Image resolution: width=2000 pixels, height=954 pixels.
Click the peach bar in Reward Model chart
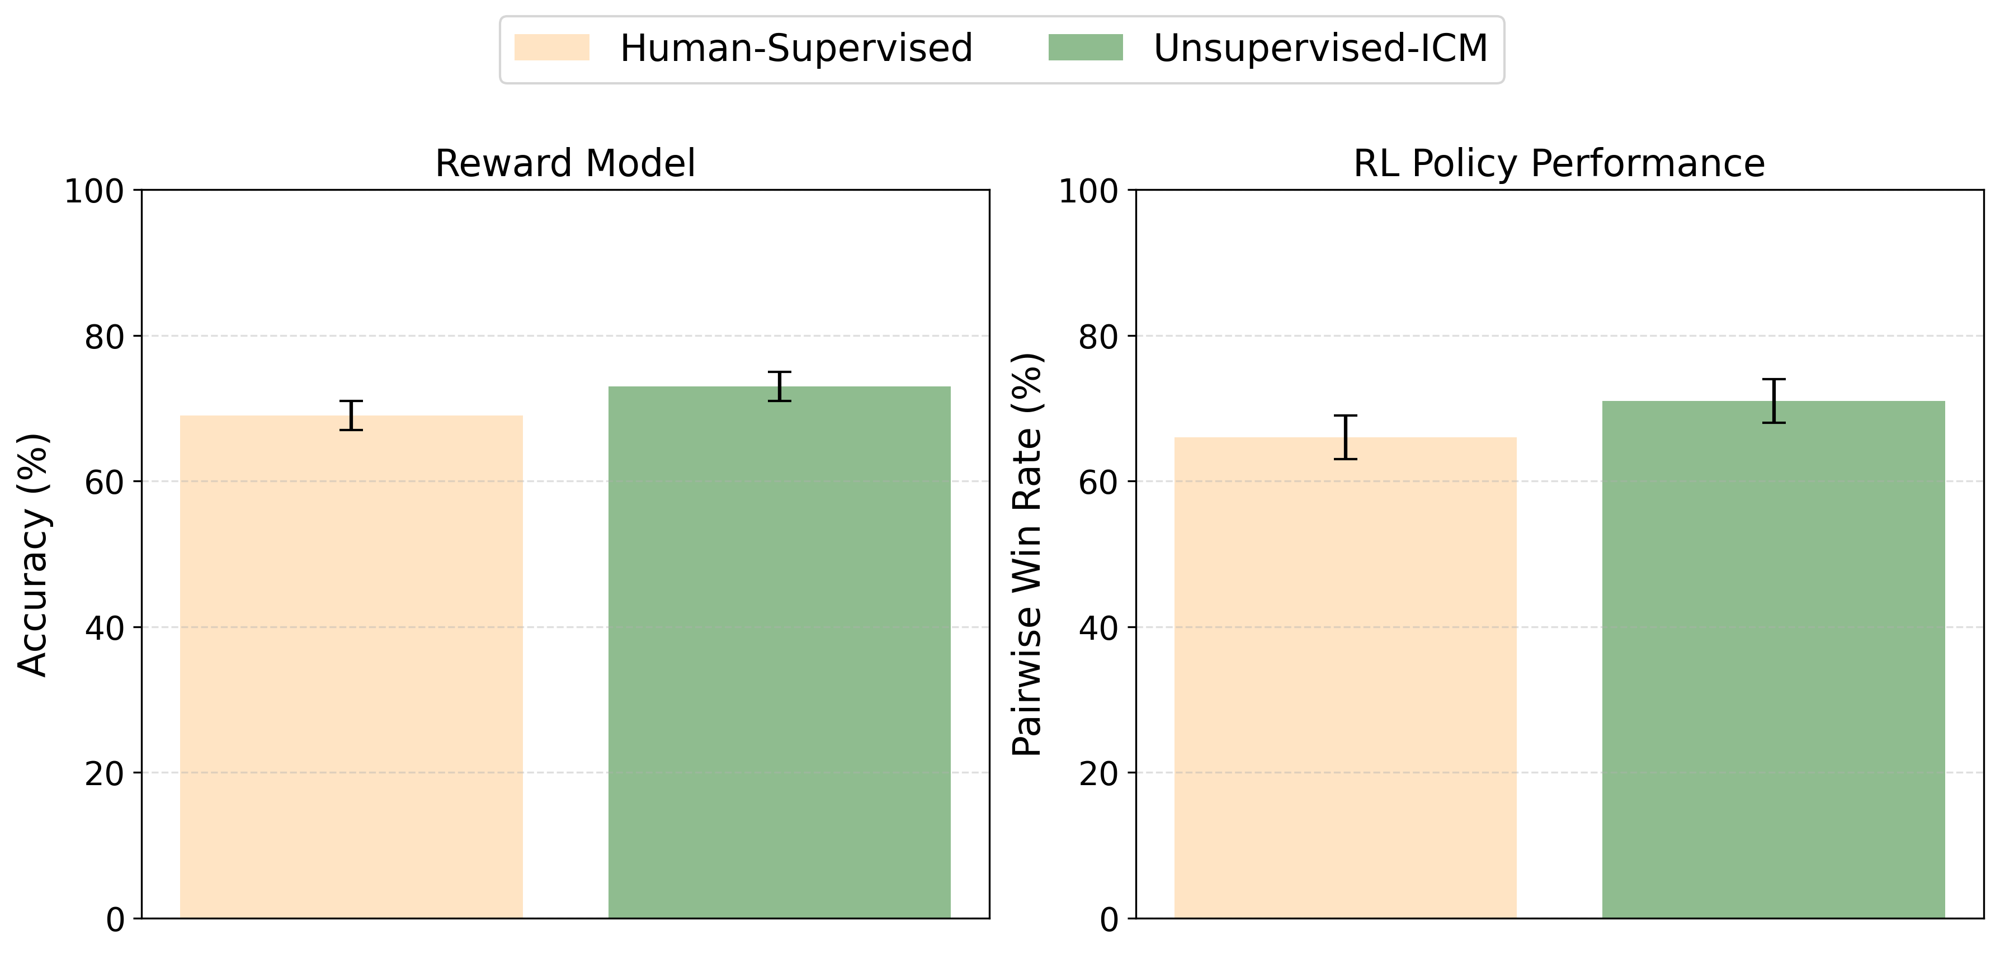pos(351,668)
